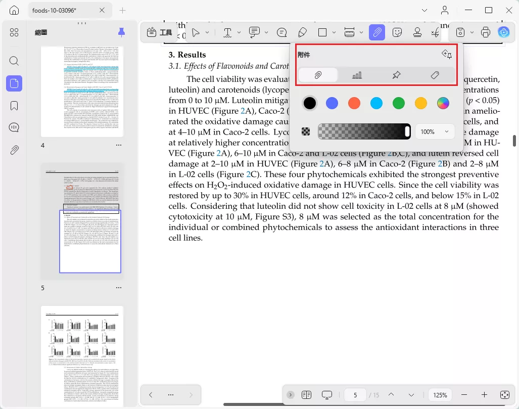Expand the save options dropdown arrow
Viewport: 519px width, 409px height.
pos(471,32)
